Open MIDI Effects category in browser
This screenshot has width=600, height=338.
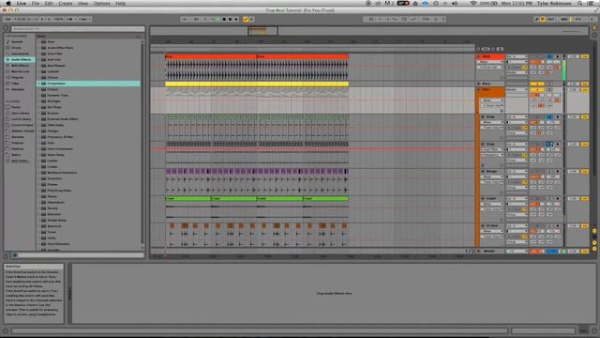point(20,66)
